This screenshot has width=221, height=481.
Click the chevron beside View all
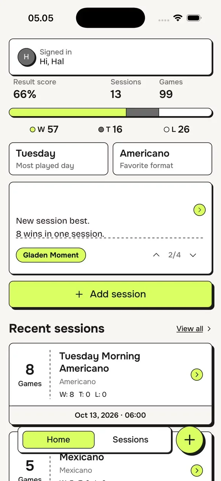tap(209, 329)
